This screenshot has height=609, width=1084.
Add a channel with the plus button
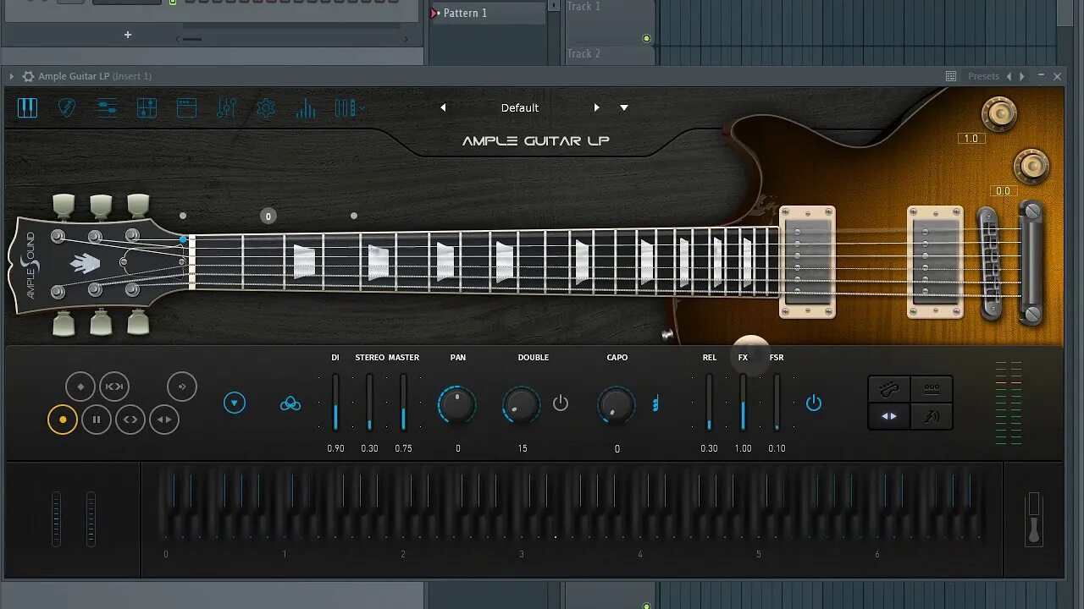tap(128, 35)
